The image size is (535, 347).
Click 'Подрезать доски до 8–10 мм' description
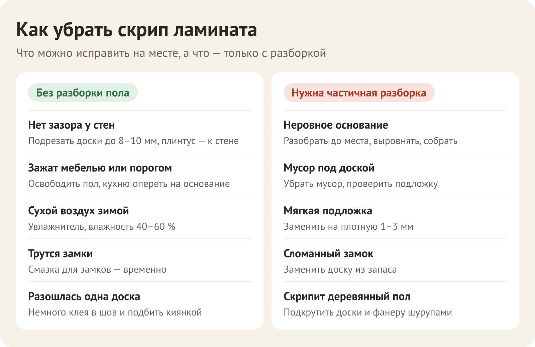pos(93,141)
